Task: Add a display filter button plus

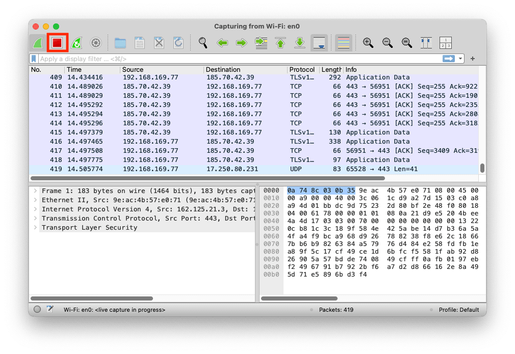Action: pos(473,59)
